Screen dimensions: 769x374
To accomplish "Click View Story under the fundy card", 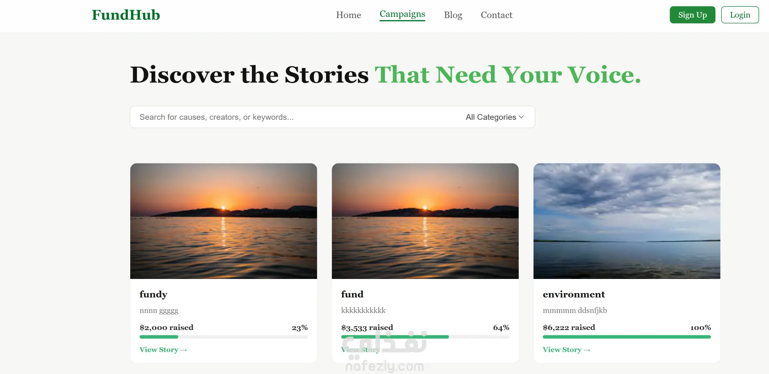I will [163, 350].
